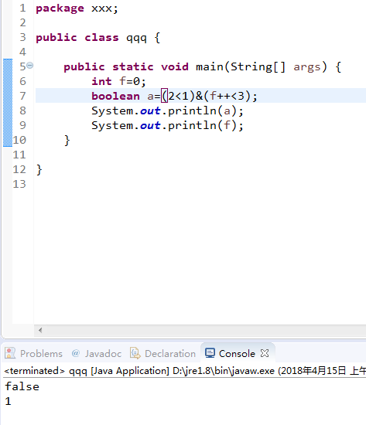Click 'main' in the method signature
Image resolution: width=366 pixels, height=425 pixels.
(210, 66)
